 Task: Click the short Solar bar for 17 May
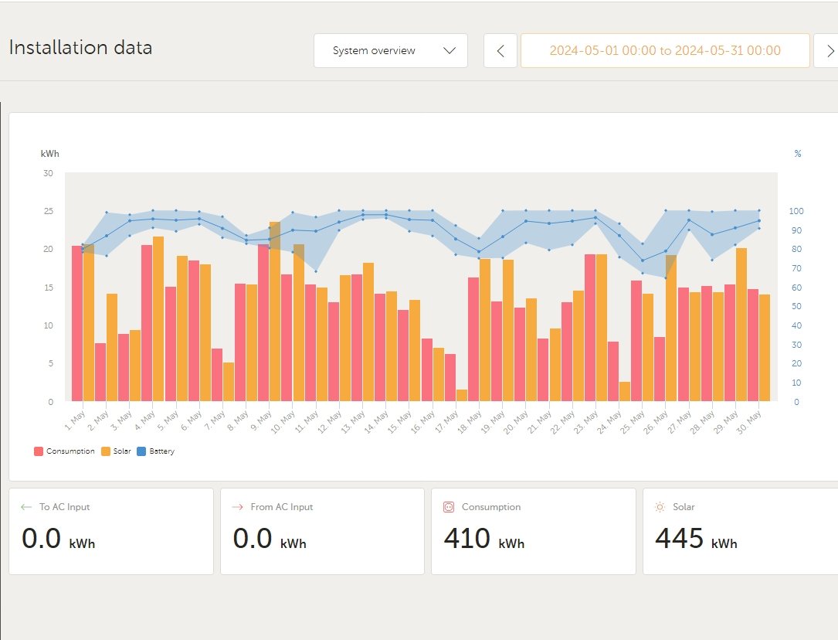[462, 395]
